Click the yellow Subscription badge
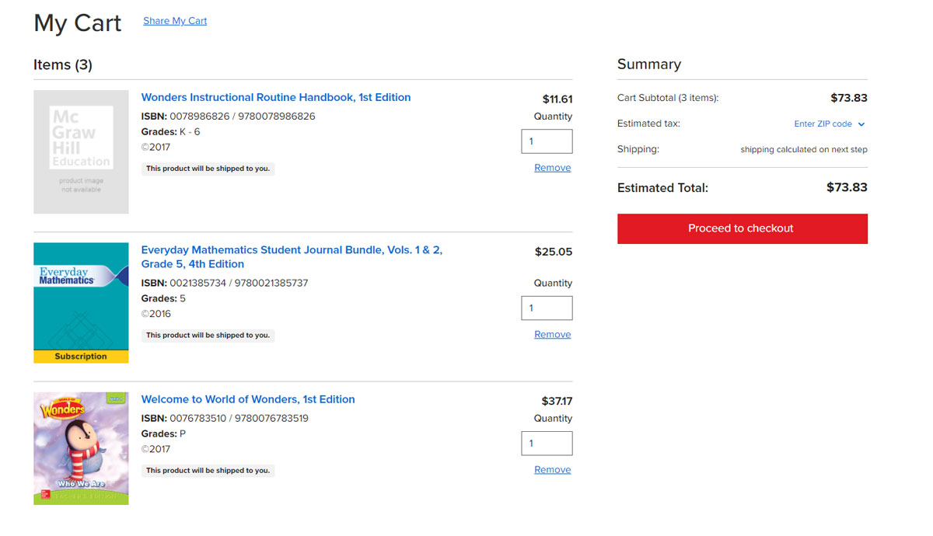 [81, 356]
